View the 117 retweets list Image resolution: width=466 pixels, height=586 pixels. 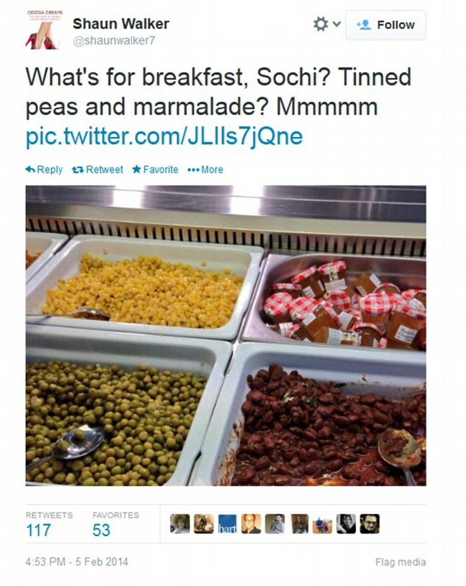pyautogui.click(x=39, y=530)
